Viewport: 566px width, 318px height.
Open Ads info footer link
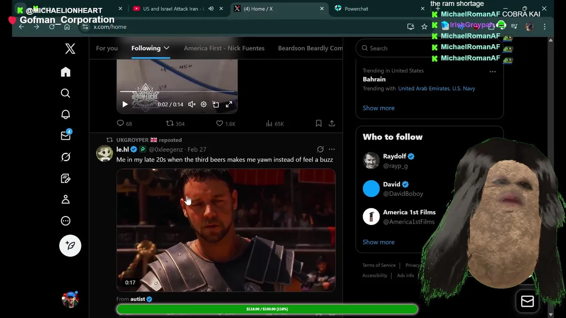point(405,275)
